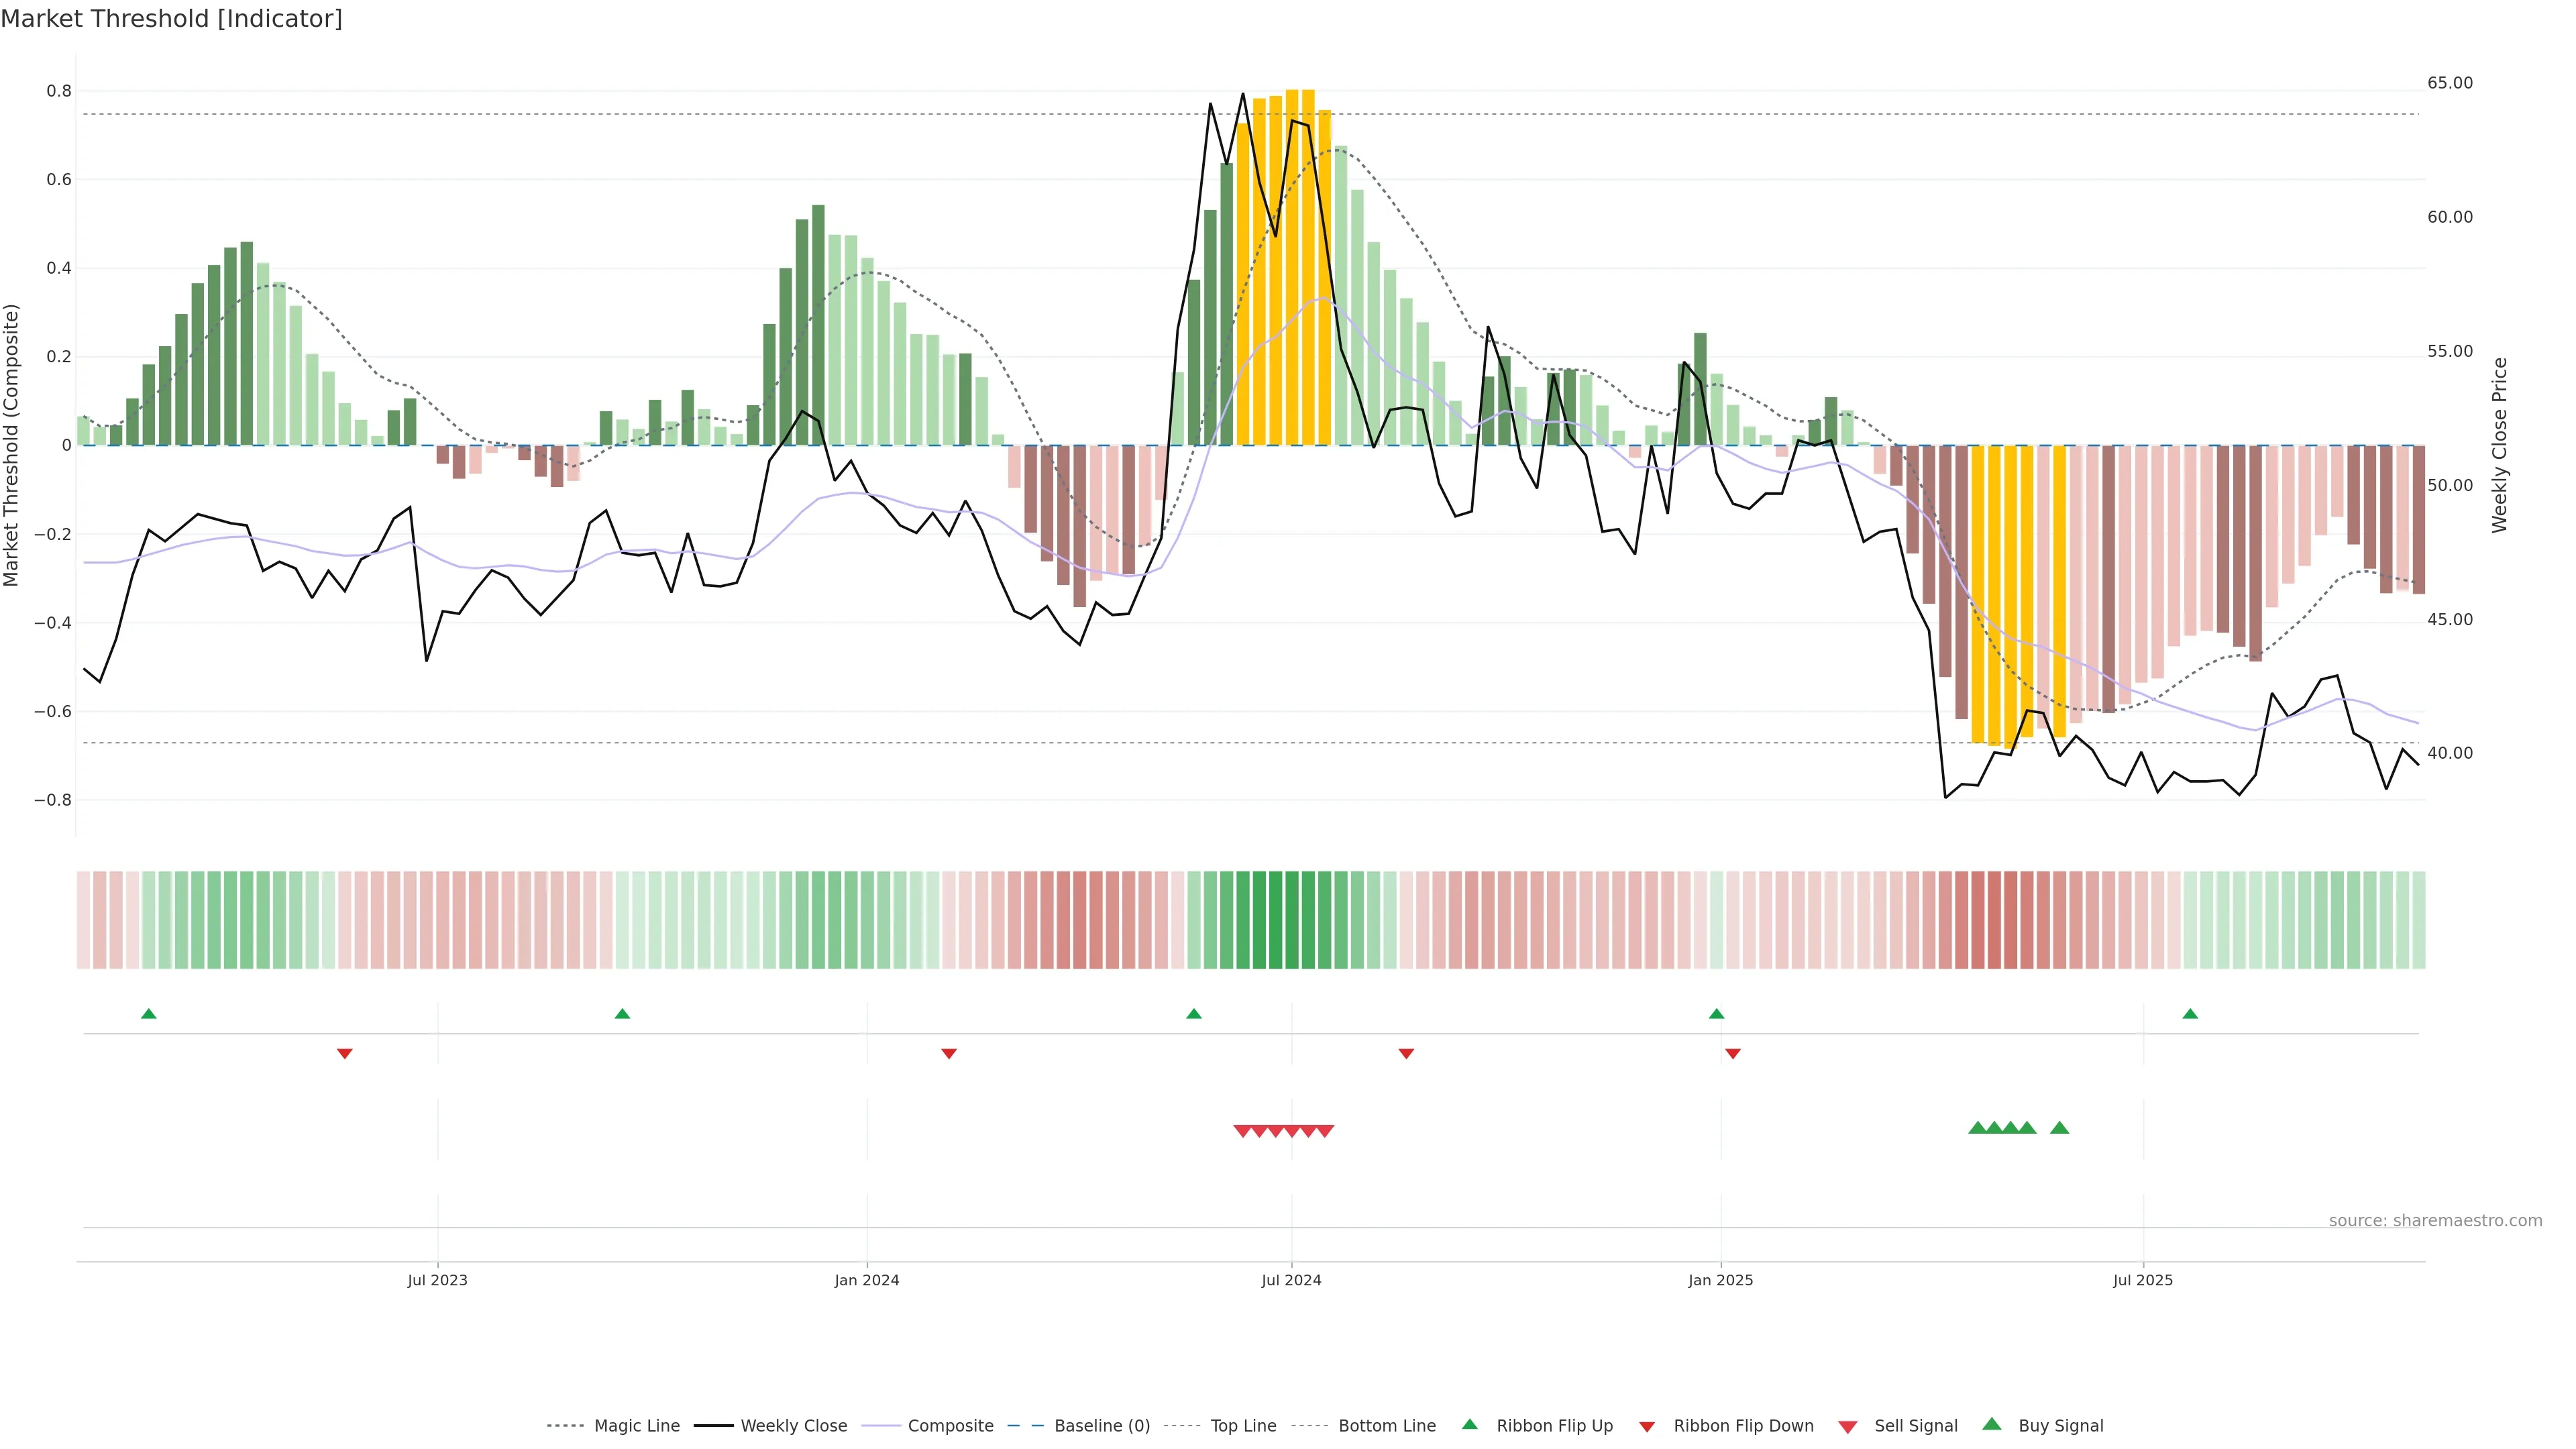Click the Ribbon Flip Down legend triangle icon
This screenshot has width=2576, height=1449.
tap(1646, 1427)
